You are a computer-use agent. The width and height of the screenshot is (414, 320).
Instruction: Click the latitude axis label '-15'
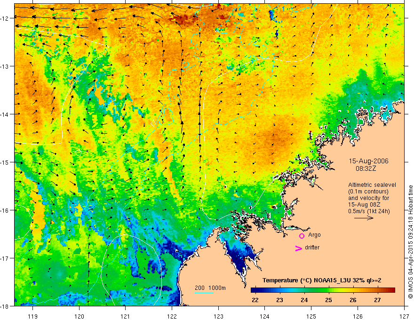tap(5, 162)
